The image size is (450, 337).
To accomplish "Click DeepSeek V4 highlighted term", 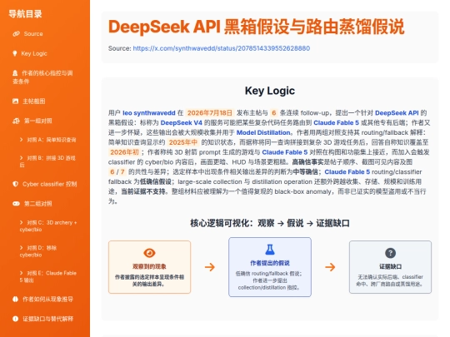I will (181, 122).
